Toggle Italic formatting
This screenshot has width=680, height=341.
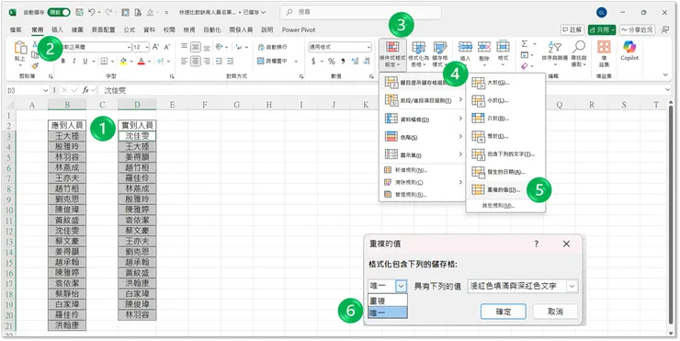[74, 62]
